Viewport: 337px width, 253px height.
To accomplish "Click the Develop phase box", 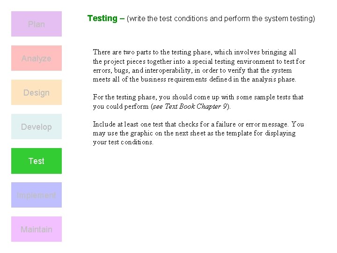I will pos(37,126).
